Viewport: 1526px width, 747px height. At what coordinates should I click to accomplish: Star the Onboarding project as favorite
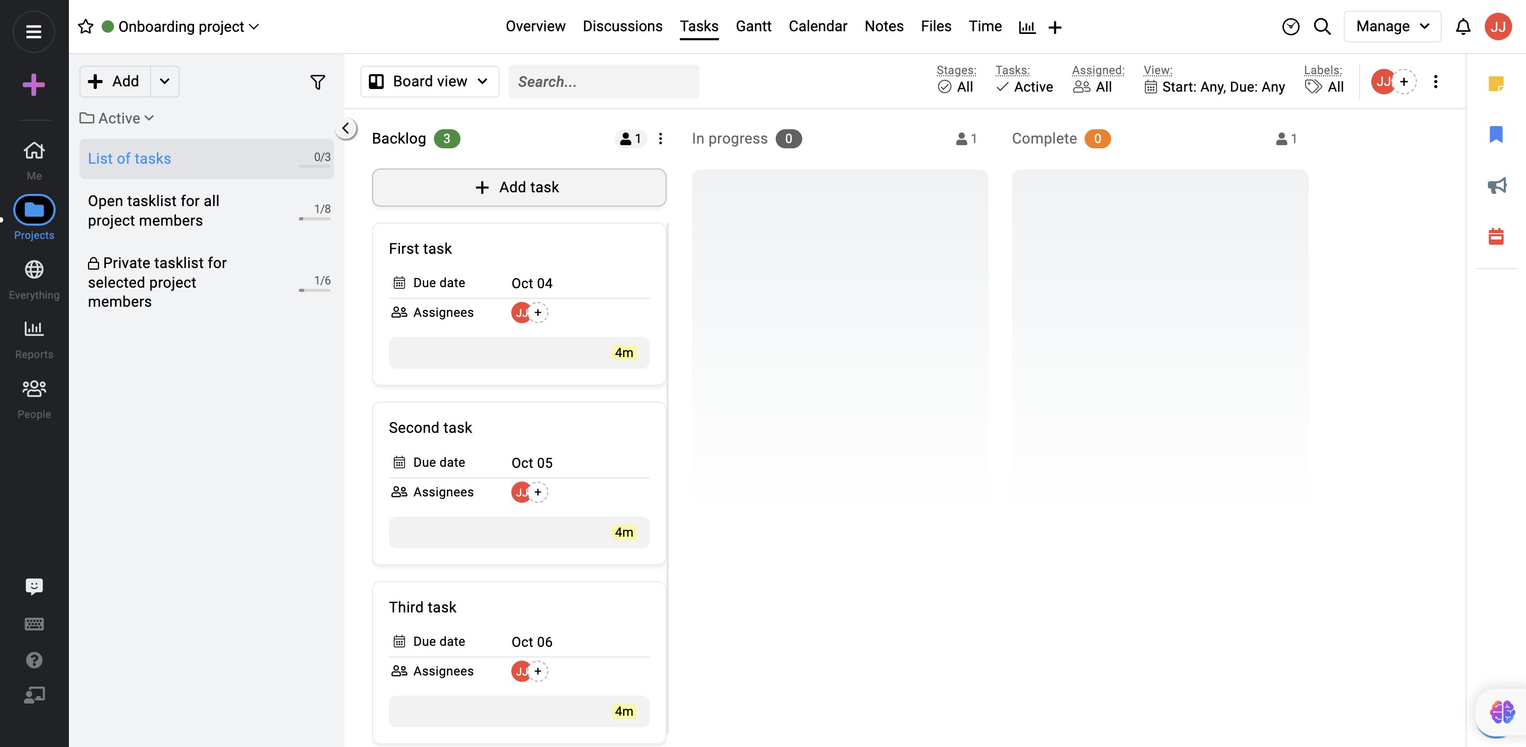86,26
